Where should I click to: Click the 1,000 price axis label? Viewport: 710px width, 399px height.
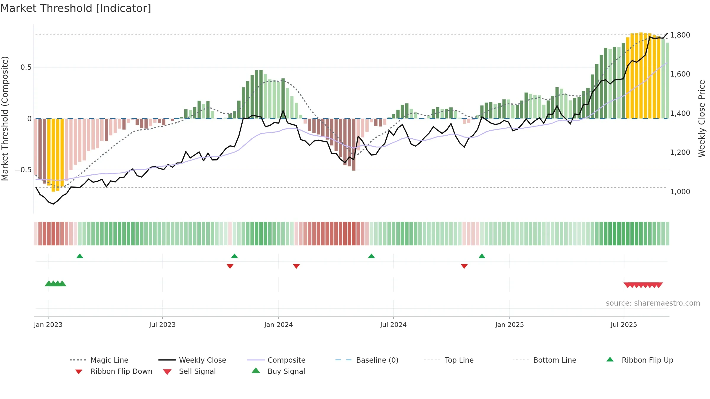click(x=680, y=192)
